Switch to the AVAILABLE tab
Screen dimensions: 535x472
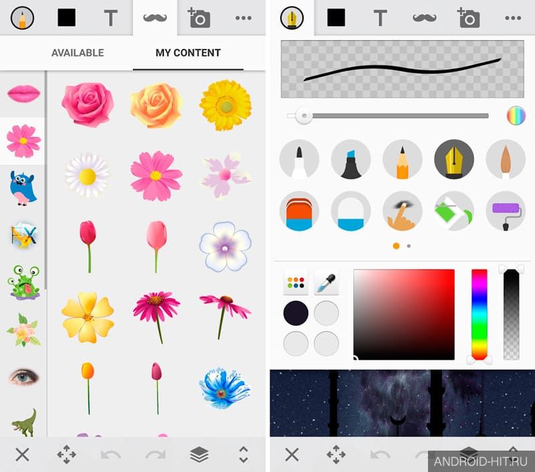78,53
